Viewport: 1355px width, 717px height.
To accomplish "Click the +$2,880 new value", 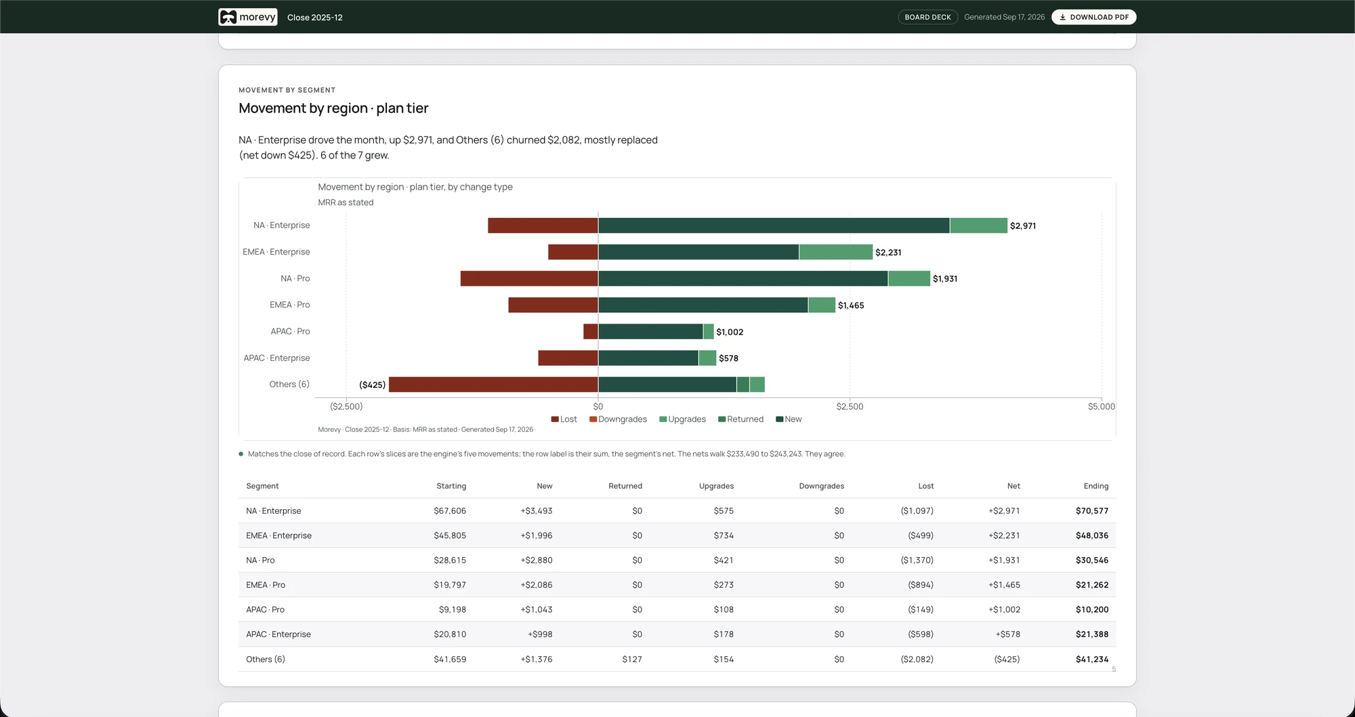I will pos(536,561).
